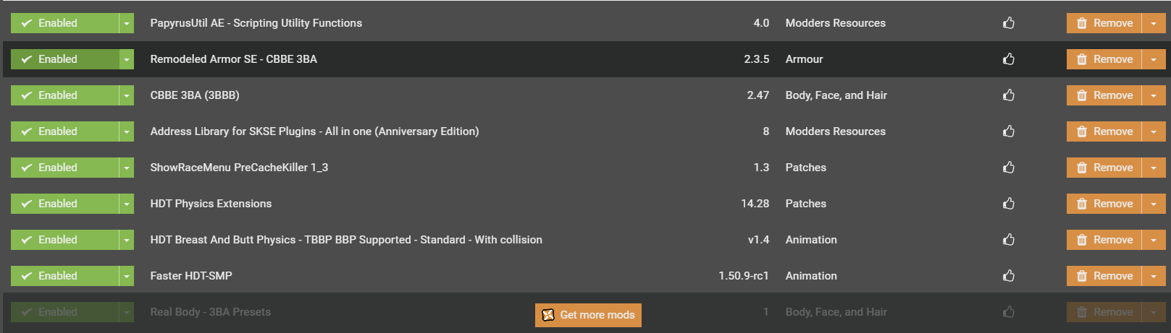Expand Remove dropdown for PapyrusUtil AE
The image size is (1171, 333).
point(1154,23)
